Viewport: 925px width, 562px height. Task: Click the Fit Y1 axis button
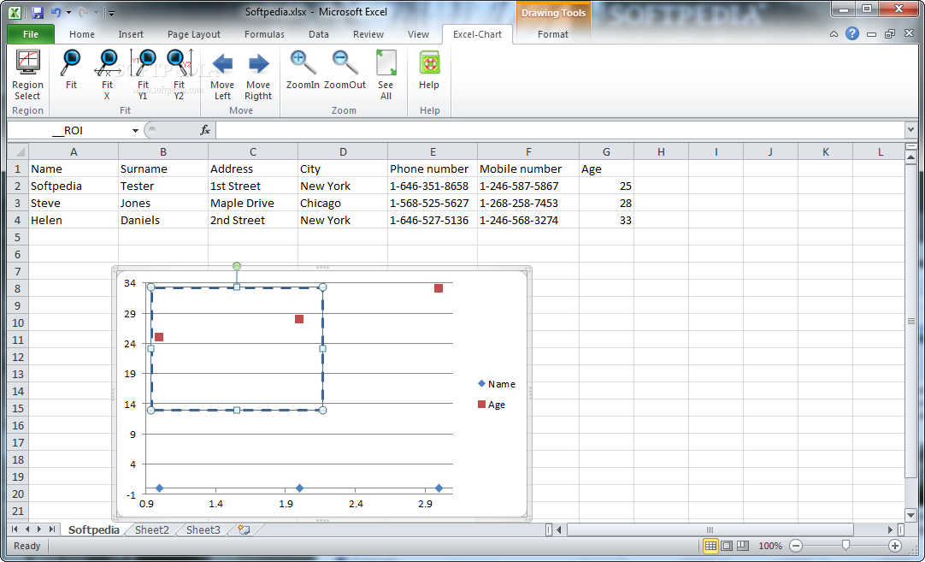144,75
